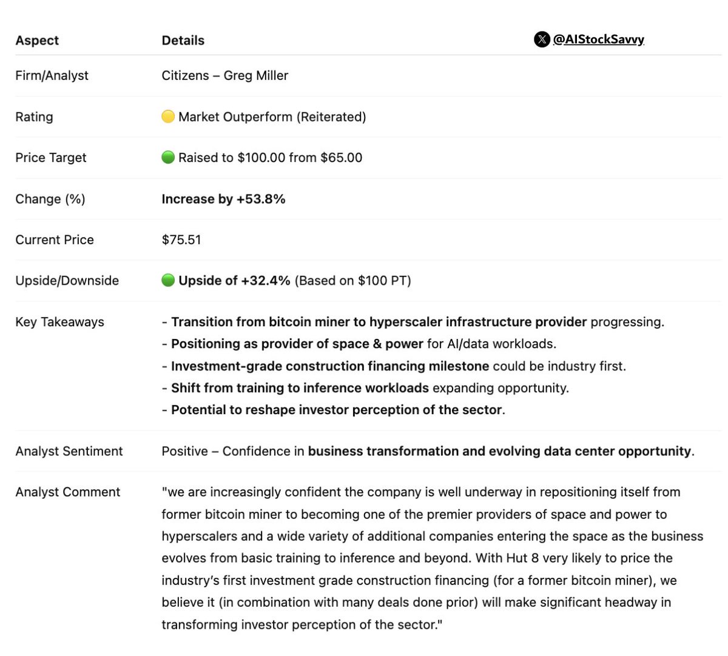
Task: Click the Aspect column header
Action: click(x=37, y=41)
